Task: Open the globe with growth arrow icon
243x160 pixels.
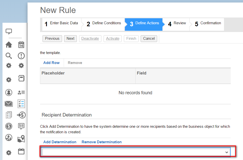Action: point(9,137)
